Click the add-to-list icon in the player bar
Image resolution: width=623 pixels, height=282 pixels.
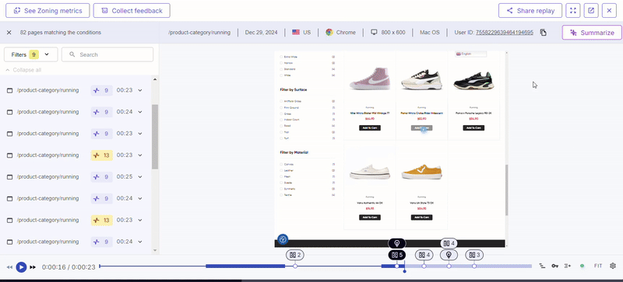pyautogui.click(x=568, y=266)
